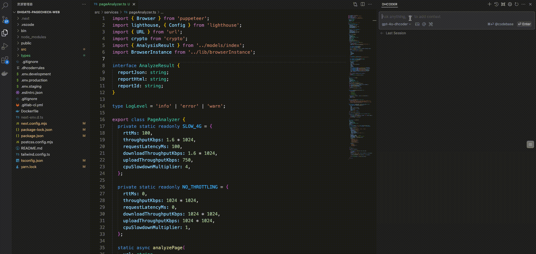Open Source Control with 27 changes

(x=5, y=19)
